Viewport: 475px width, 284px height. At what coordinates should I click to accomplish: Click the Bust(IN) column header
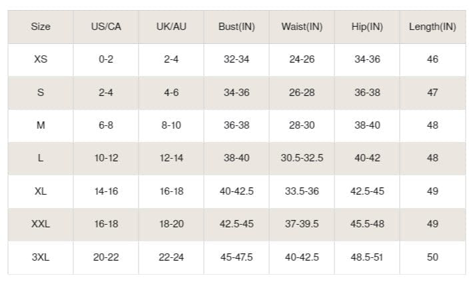pos(237,27)
